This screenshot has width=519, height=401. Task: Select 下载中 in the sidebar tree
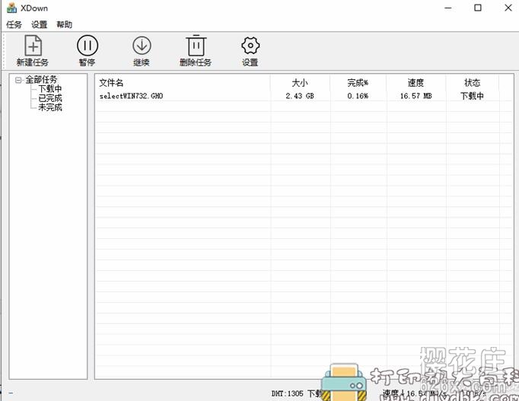(x=50, y=89)
